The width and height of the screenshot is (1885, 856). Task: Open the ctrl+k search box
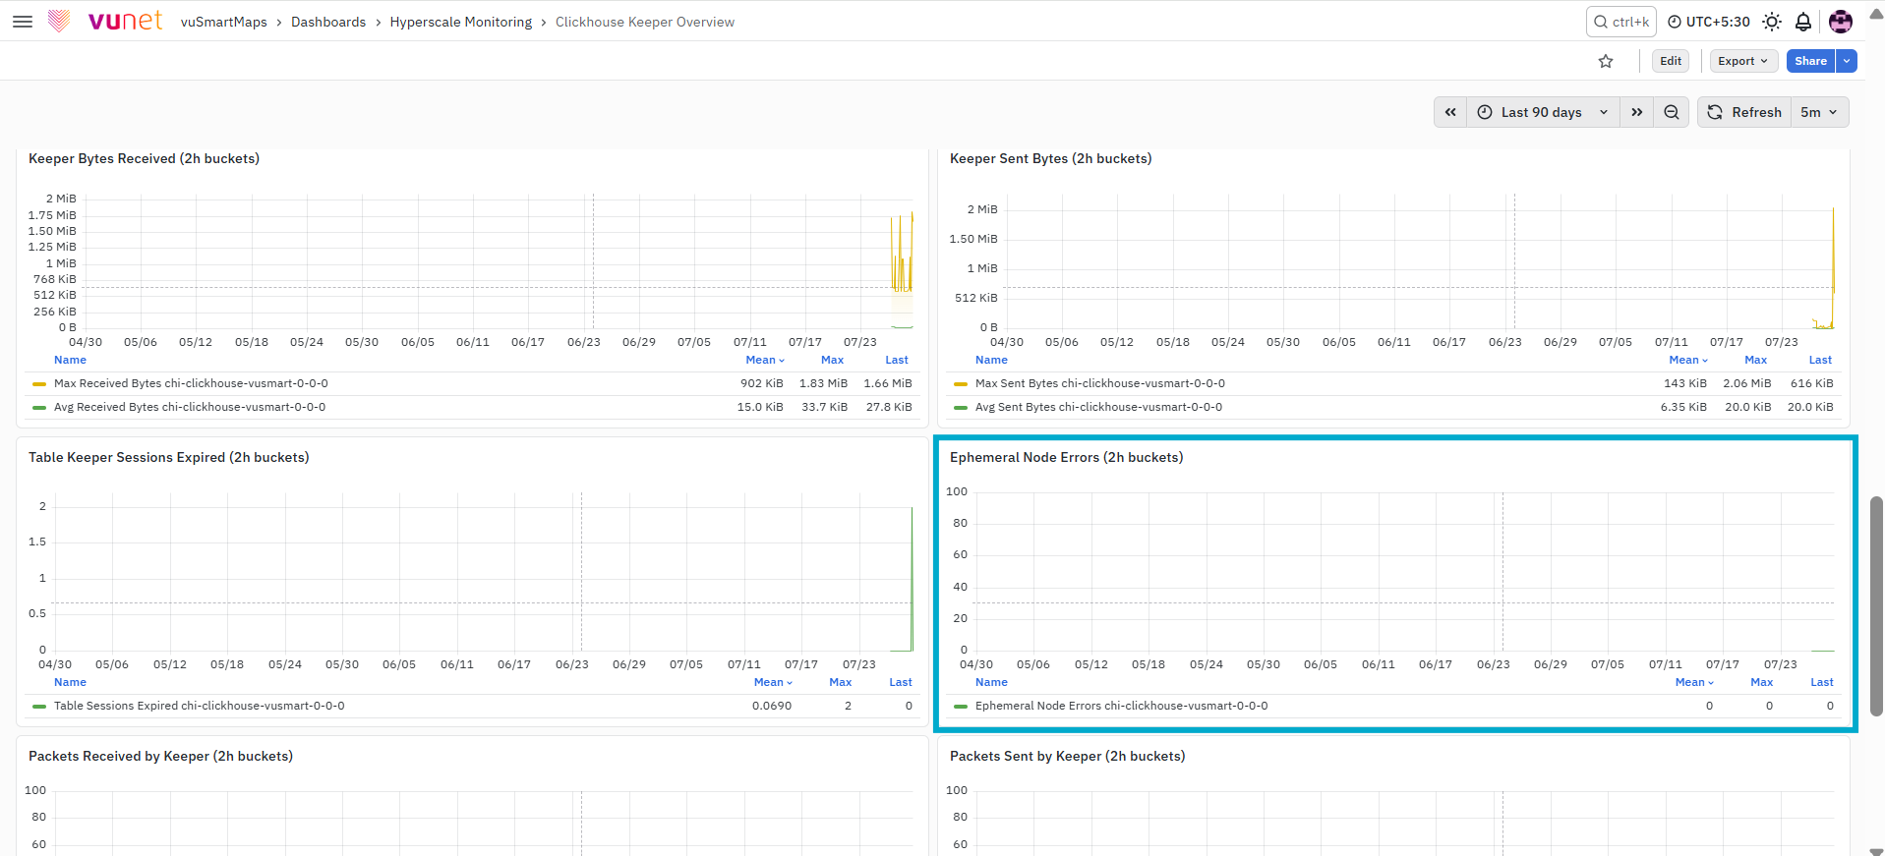click(1620, 22)
